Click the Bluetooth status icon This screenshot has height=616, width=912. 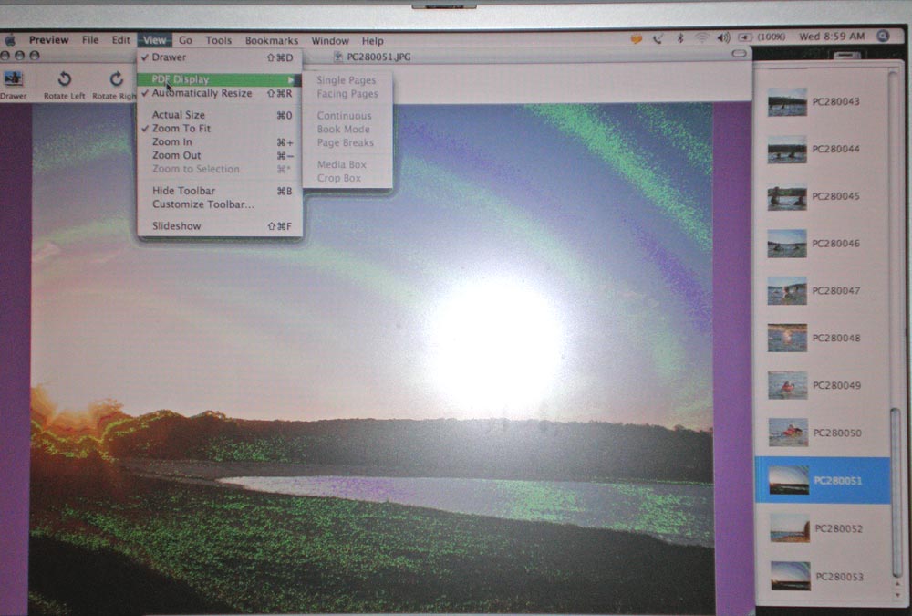pos(680,38)
